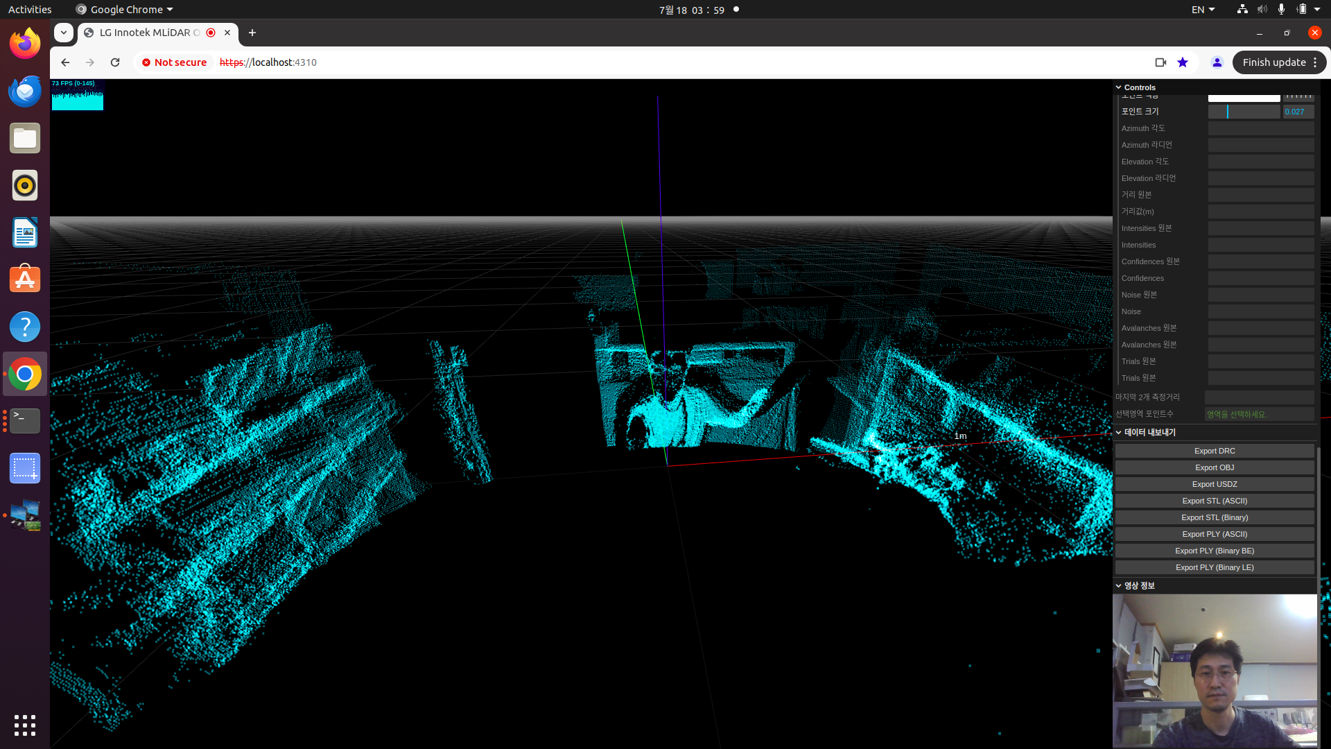Click Export PLY (Binary BE) option
The image size is (1331, 749).
(x=1214, y=550)
